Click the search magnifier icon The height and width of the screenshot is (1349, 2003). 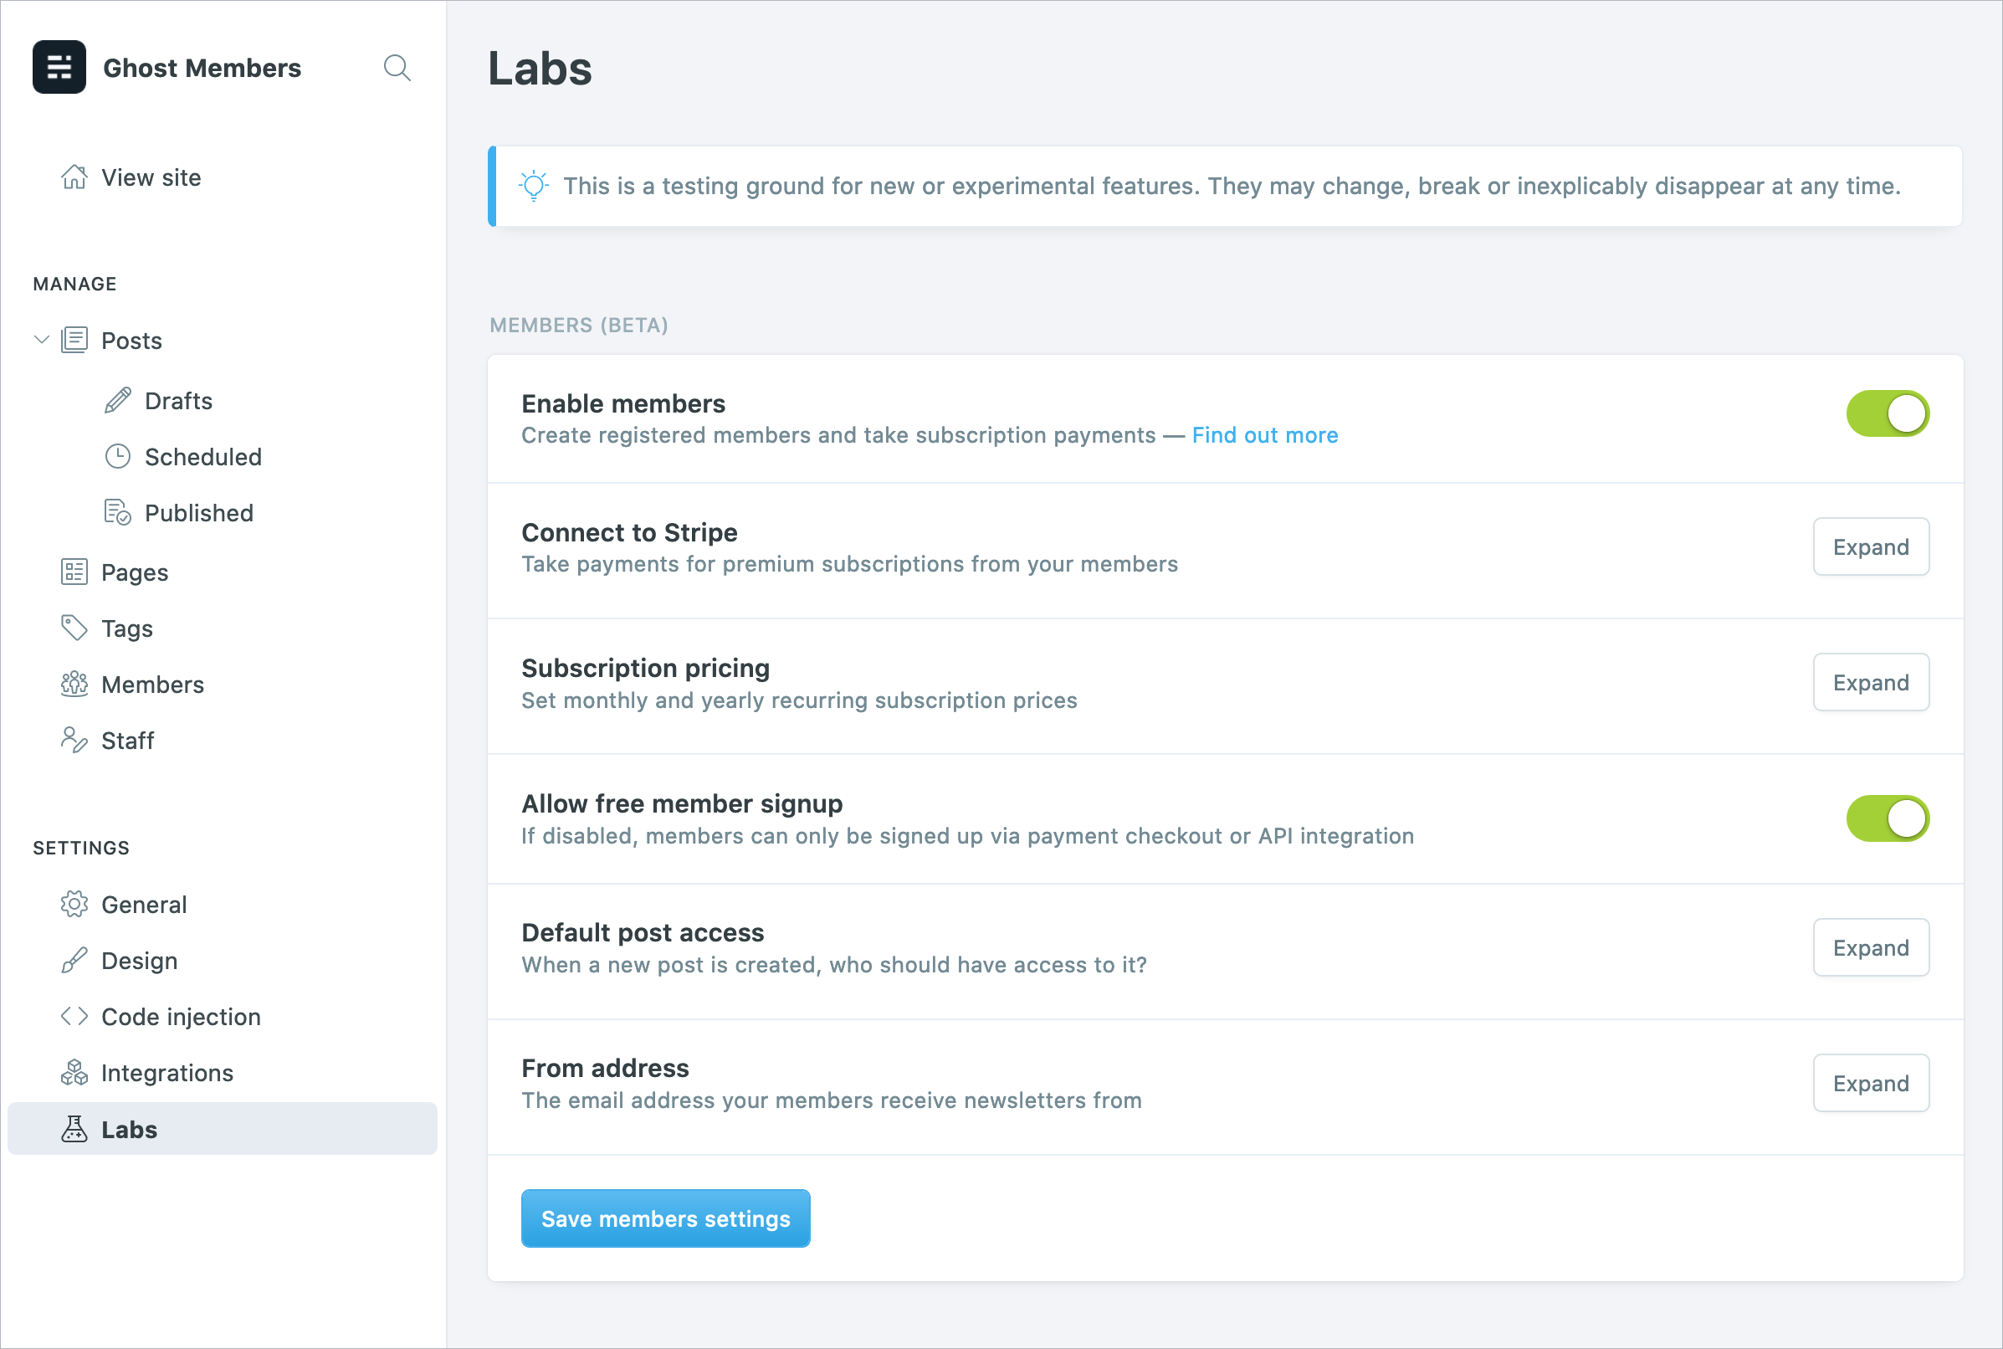click(397, 67)
